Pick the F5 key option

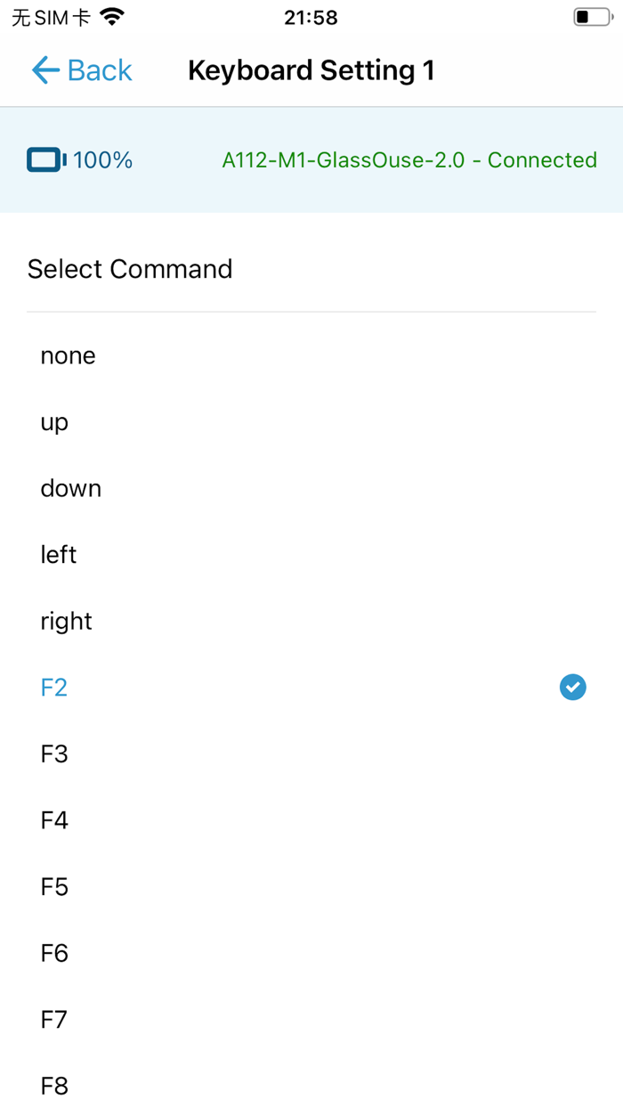[x=54, y=887]
